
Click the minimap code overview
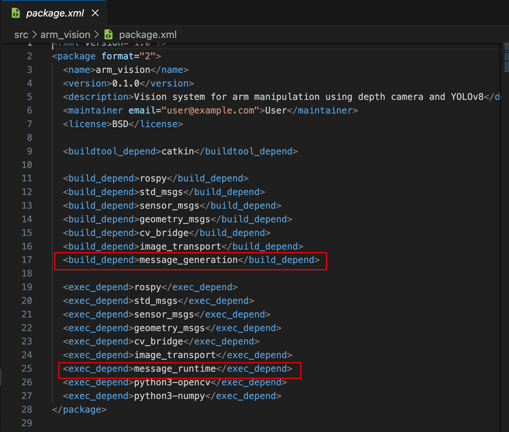click(x=506, y=58)
